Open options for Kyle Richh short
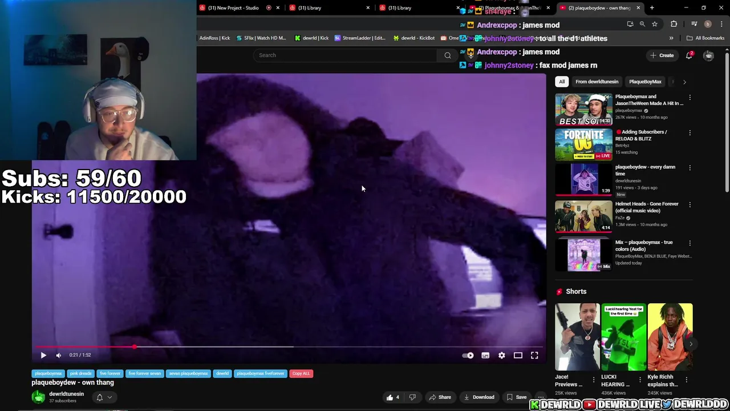This screenshot has height=411, width=730. pyautogui.click(x=686, y=380)
